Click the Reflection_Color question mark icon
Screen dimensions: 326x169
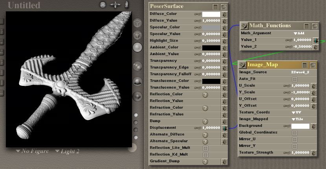point(205,95)
